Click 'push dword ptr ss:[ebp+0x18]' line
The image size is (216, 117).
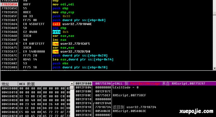pos(80,67)
